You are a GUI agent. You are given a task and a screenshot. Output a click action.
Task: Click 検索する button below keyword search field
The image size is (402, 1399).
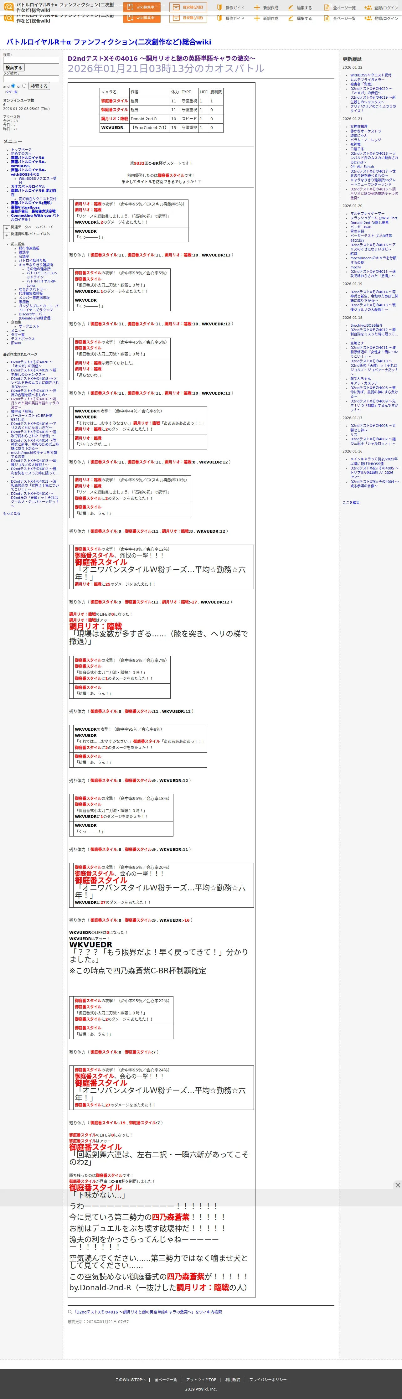14,68
